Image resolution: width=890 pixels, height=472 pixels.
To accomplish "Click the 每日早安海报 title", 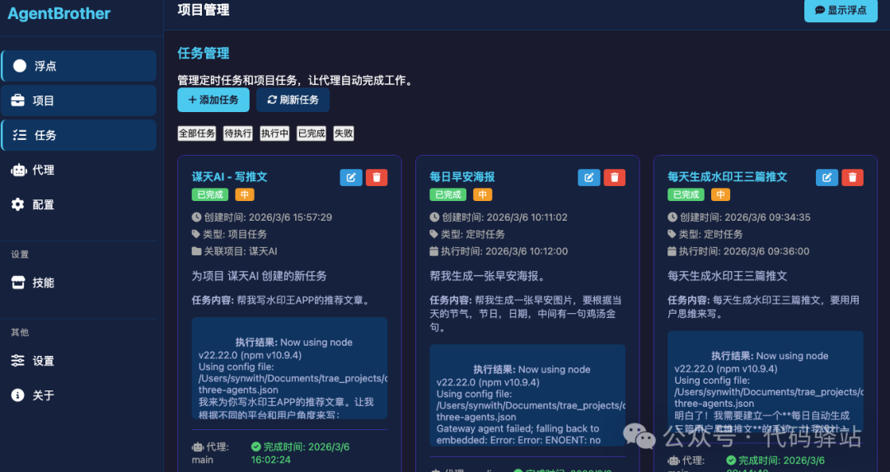I will 462,177.
